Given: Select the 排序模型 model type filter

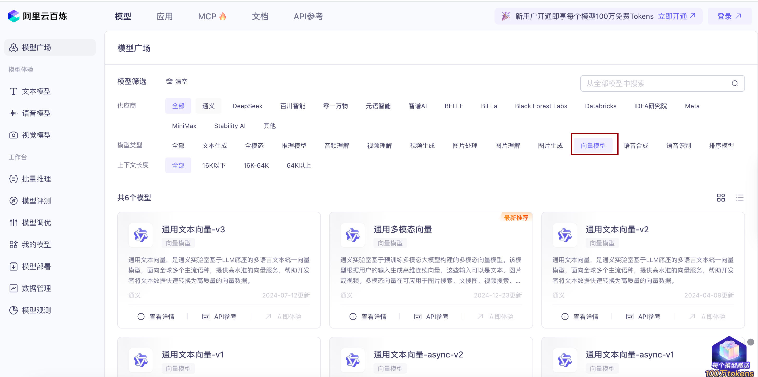Looking at the screenshot, I should (721, 145).
